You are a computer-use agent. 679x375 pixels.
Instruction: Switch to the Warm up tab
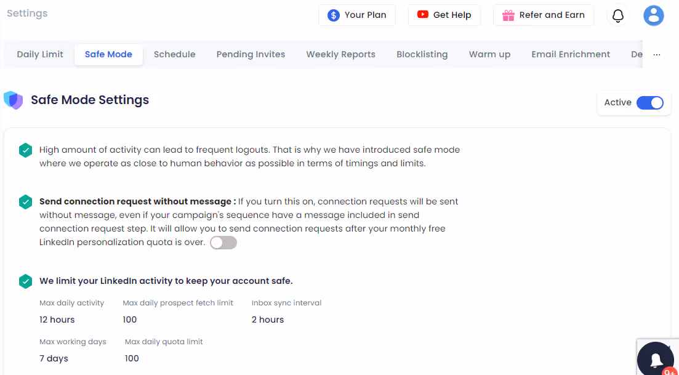pos(489,54)
